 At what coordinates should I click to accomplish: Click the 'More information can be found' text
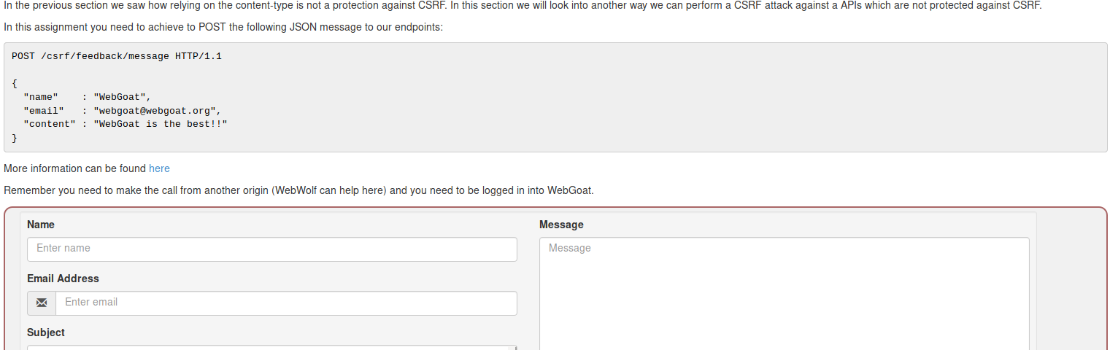75,168
